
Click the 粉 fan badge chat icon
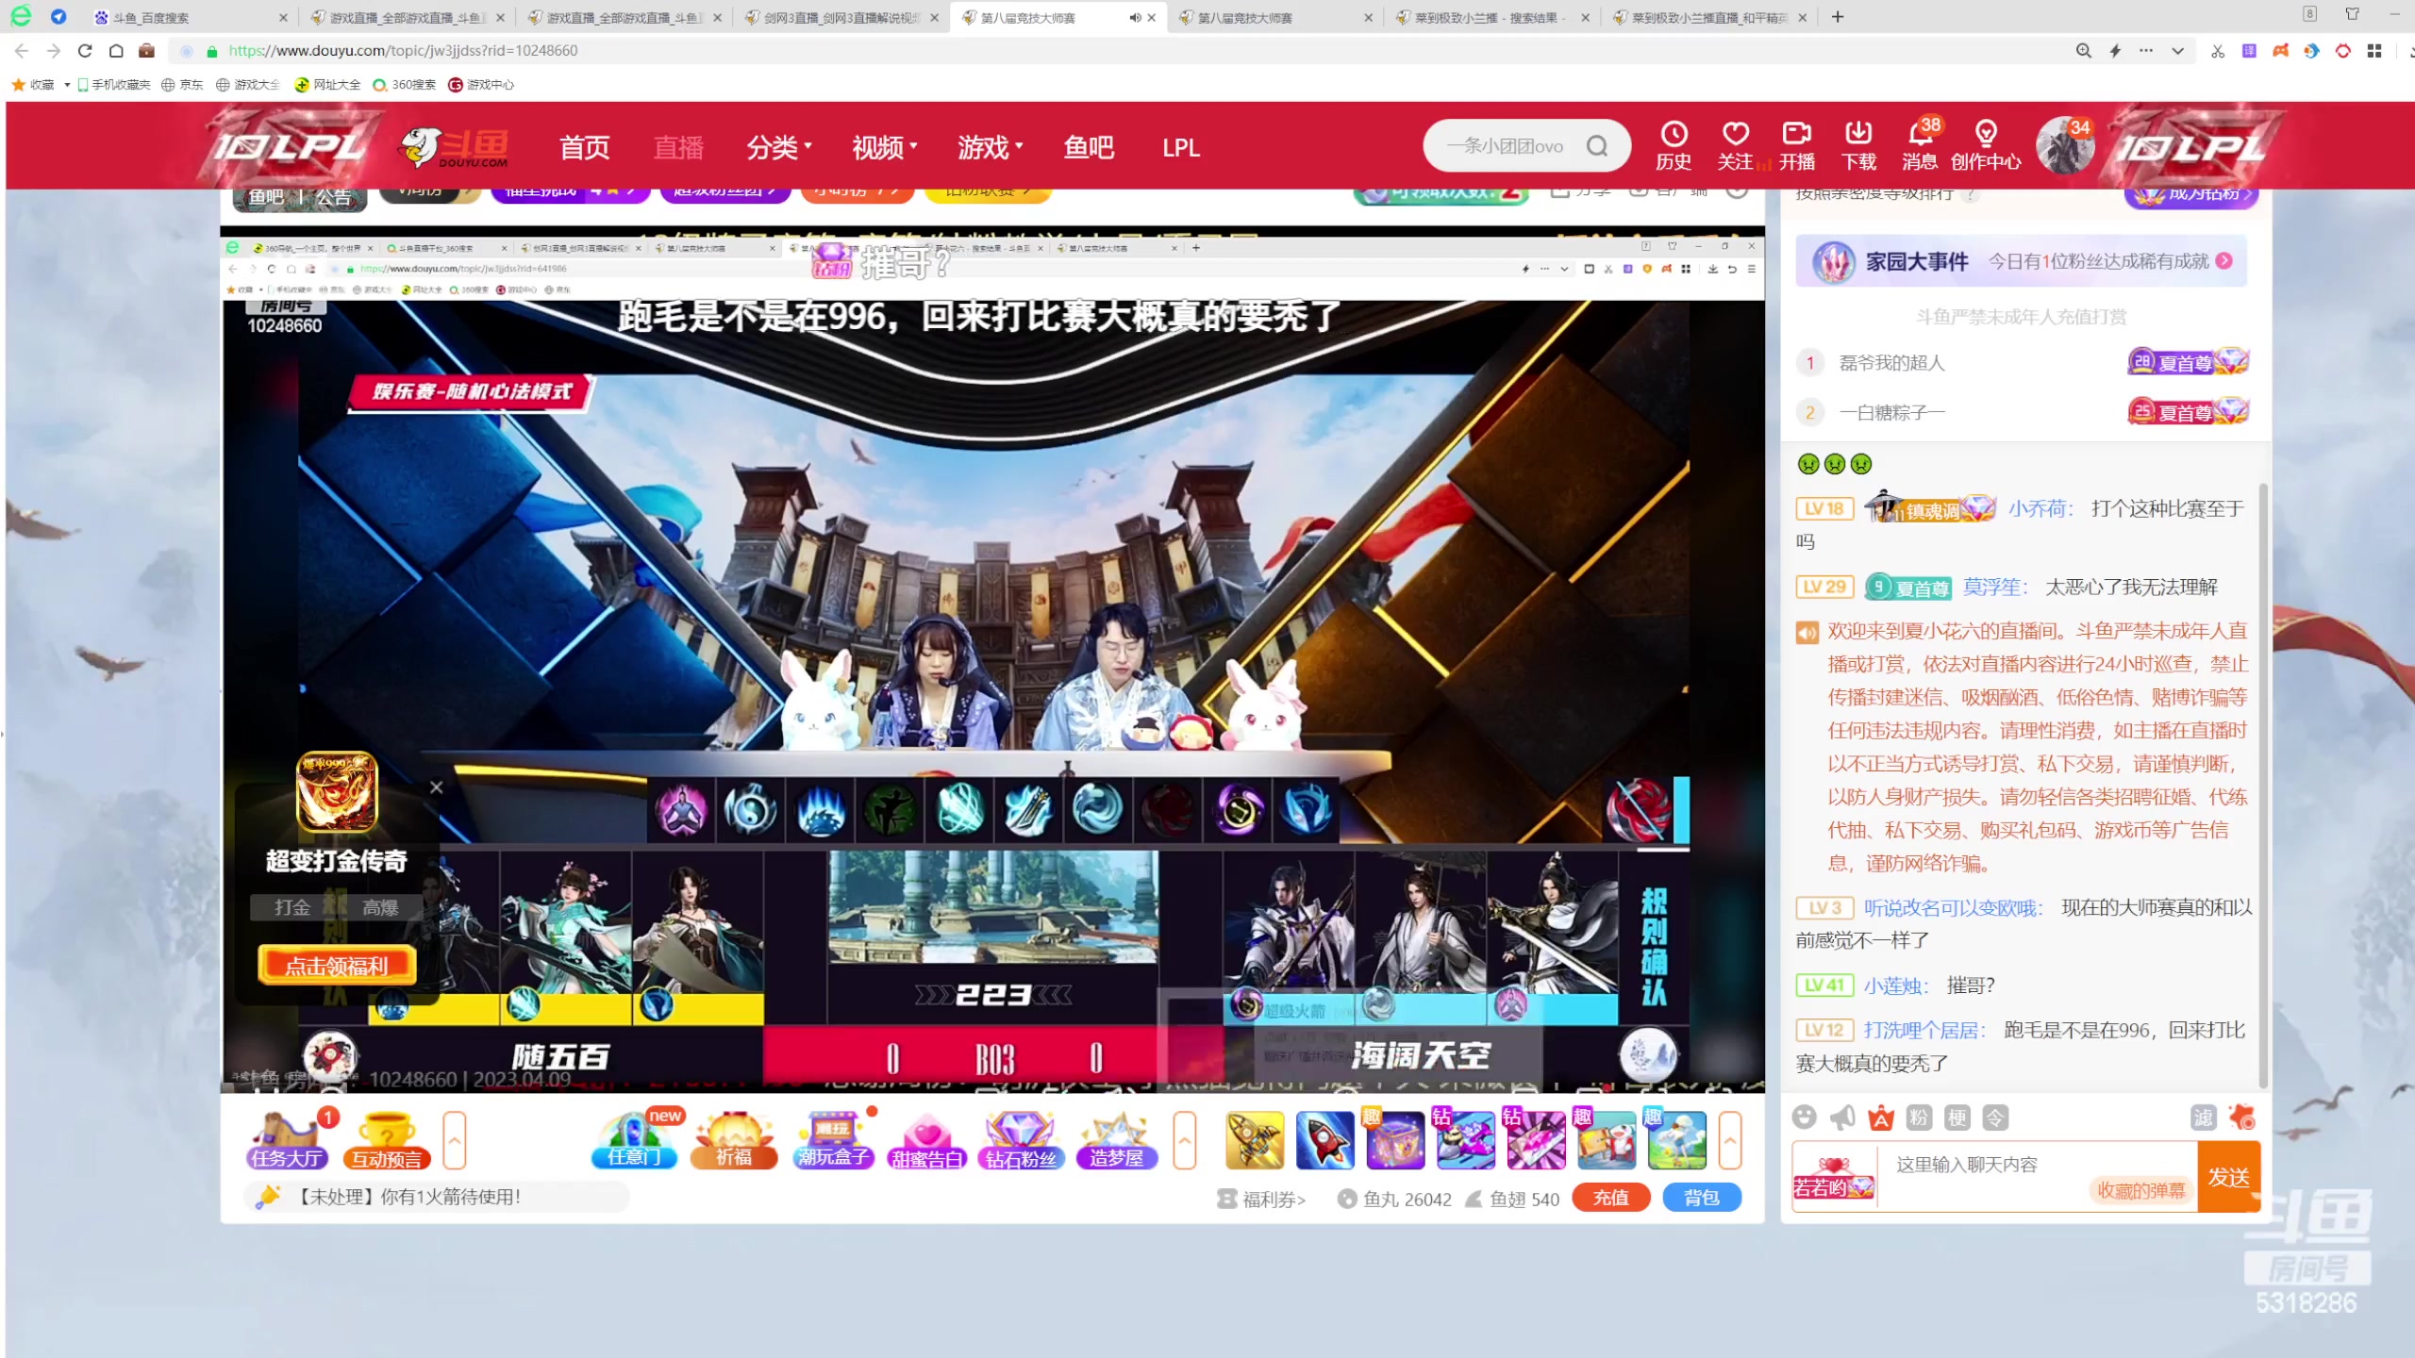(1919, 1118)
